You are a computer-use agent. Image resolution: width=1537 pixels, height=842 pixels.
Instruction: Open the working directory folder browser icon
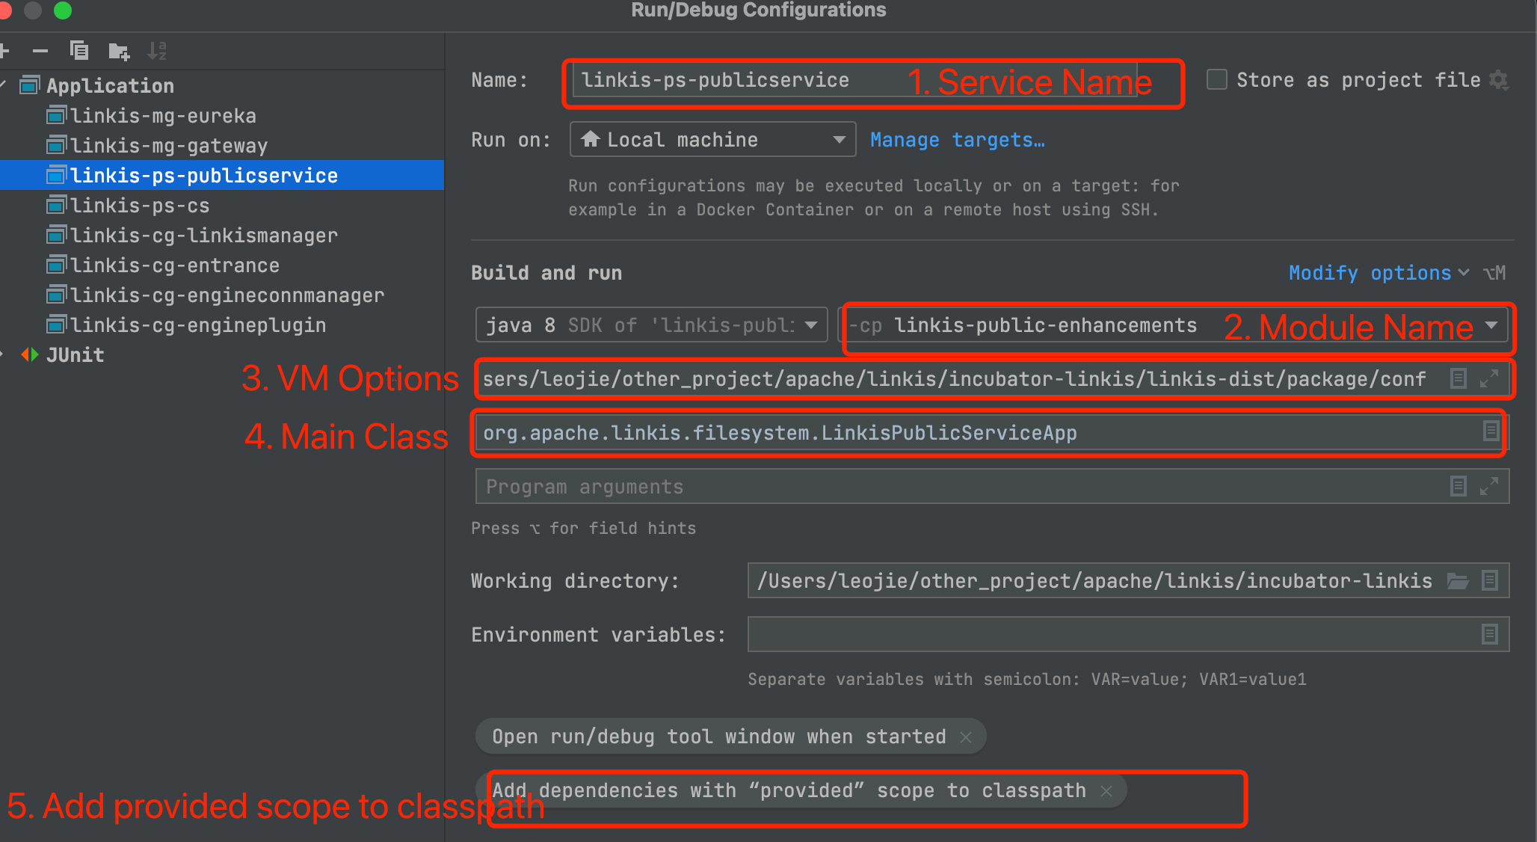pos(1458,580)
